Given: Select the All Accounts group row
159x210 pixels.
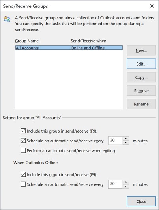Looking at the screenshot, I should click(69, 48).
